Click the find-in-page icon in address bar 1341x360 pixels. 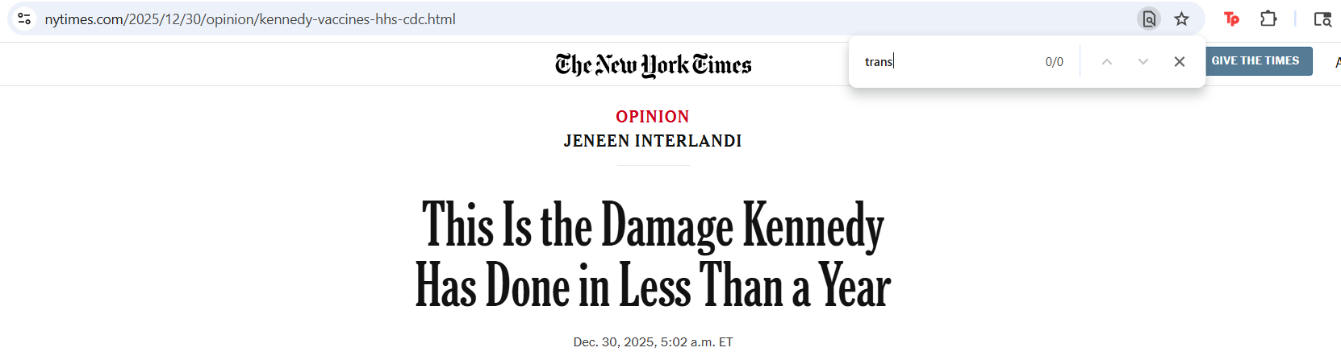tap(1149, 19)
